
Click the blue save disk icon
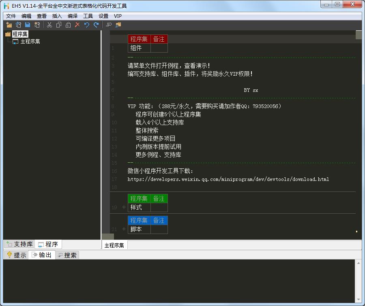tap(28, 25)
